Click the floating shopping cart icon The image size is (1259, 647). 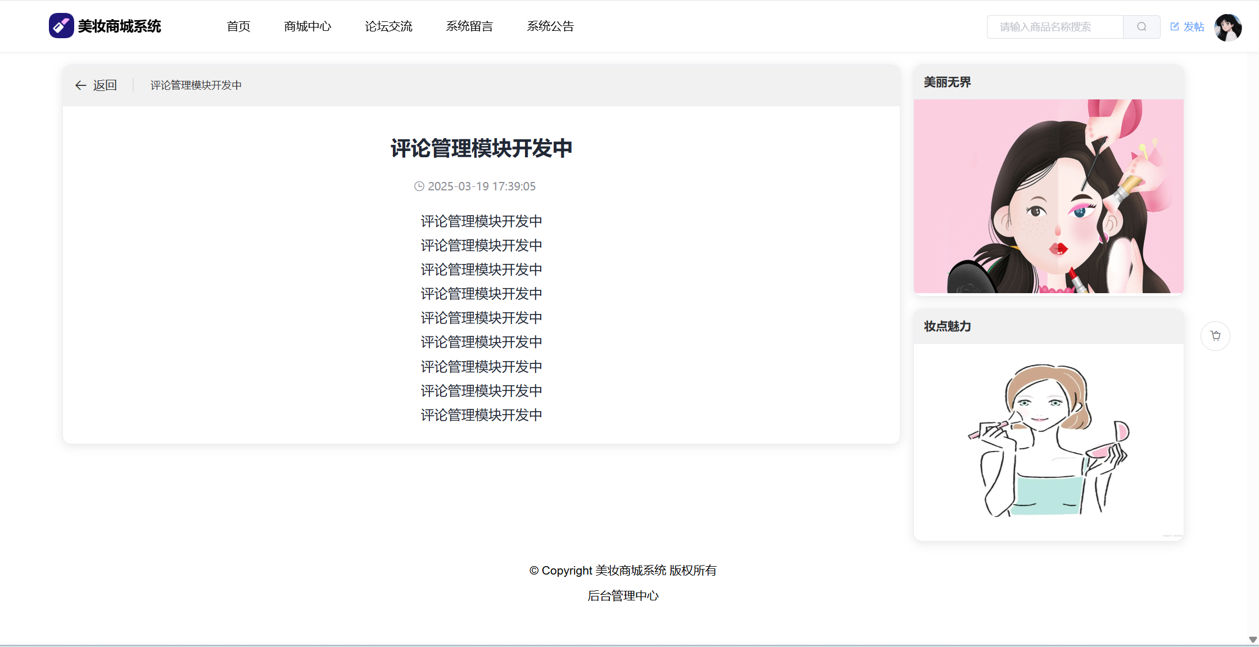[x=1215, y=336]
